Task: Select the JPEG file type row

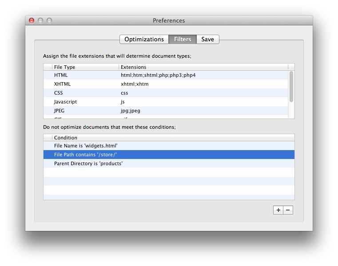Action: click(x=166, y=111)
